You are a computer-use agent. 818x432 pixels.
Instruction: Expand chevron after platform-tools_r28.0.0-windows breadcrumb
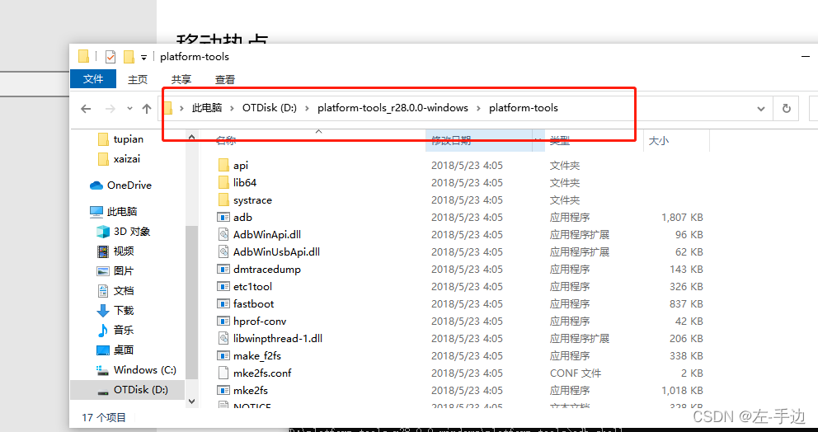click(x=478, y=109)
